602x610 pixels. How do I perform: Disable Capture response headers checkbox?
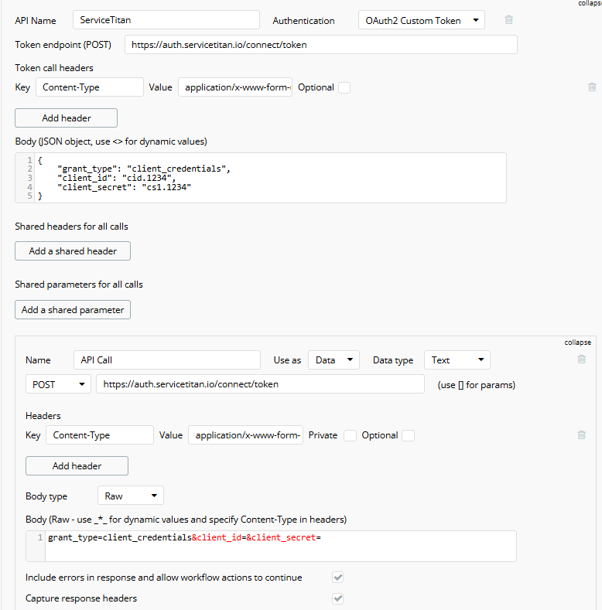click(x=337, y=598)
